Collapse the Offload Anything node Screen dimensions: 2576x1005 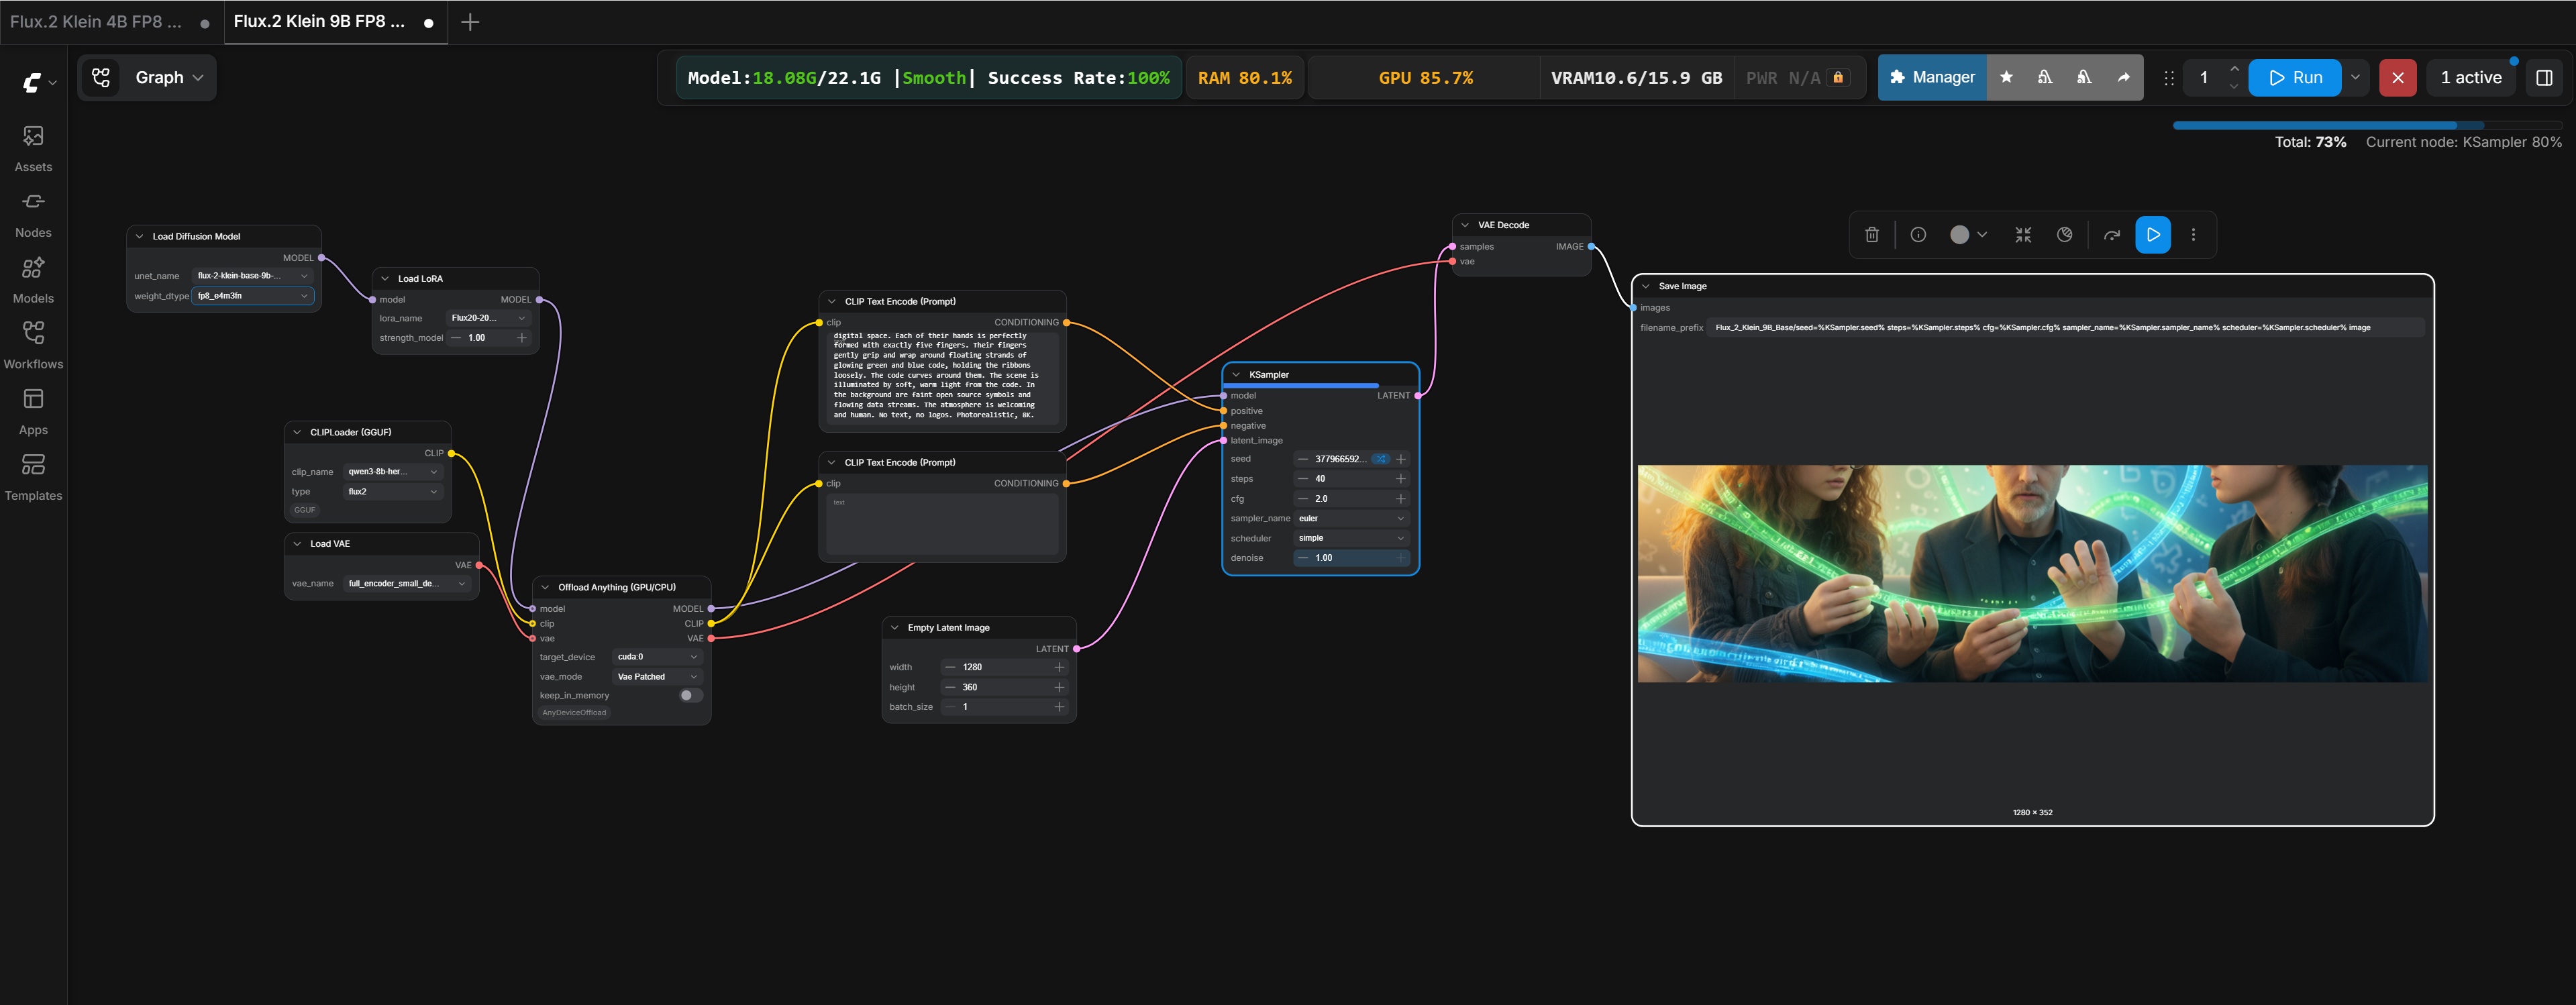tap(545, 587)
